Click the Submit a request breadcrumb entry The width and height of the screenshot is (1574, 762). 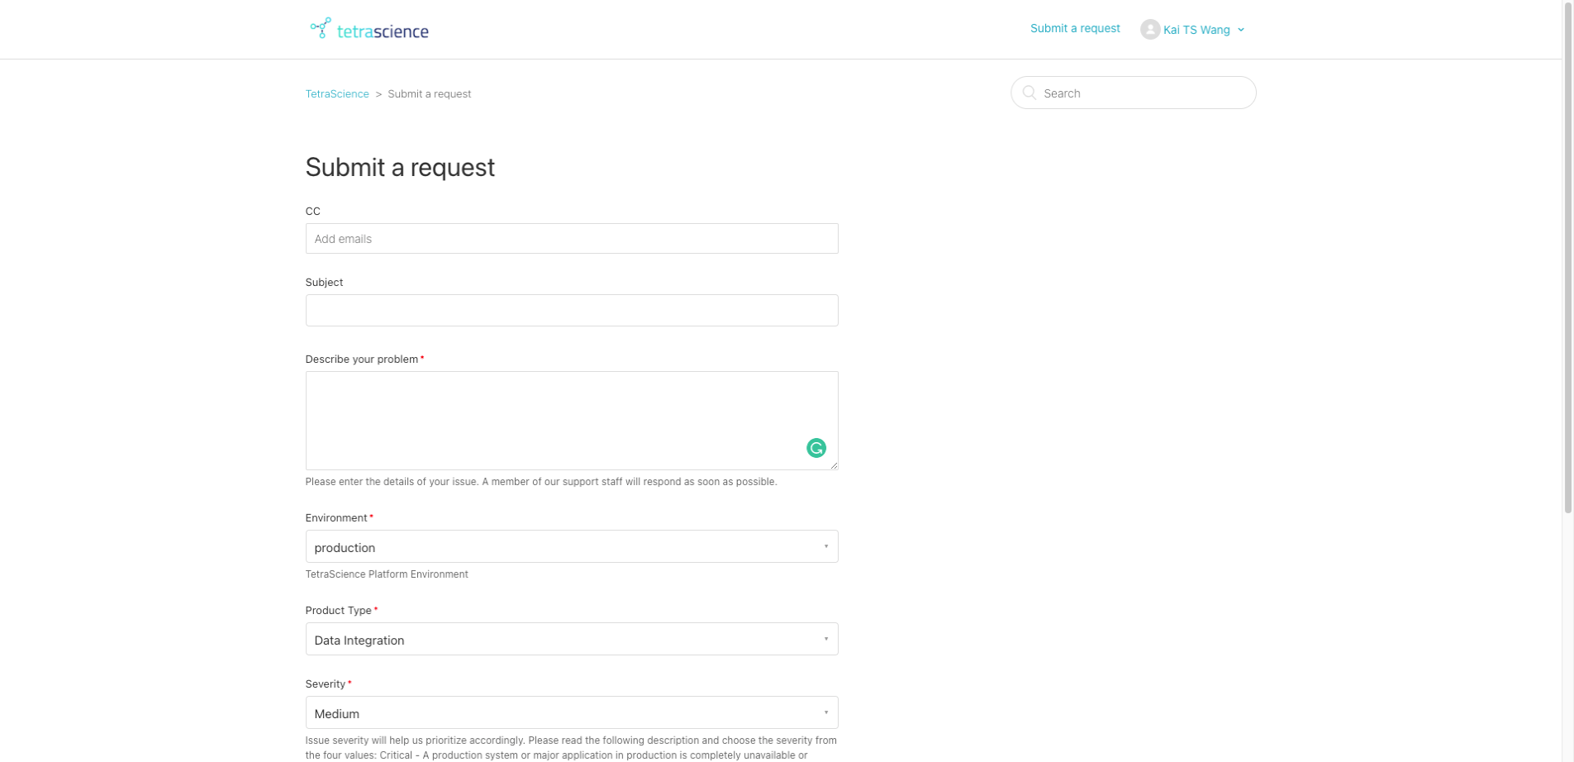(x=428, y=93)
